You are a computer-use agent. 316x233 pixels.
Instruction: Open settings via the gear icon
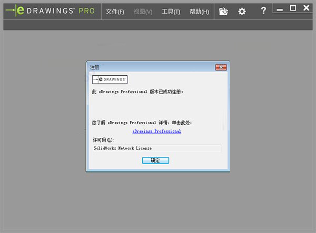pyautogui.click(x=242, y=12)
